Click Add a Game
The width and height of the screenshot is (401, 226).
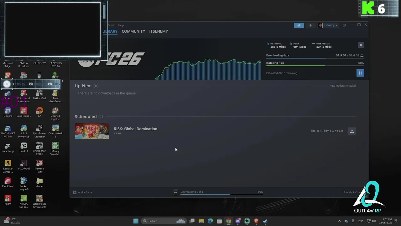pyautogui.click(x=83, y=192)
